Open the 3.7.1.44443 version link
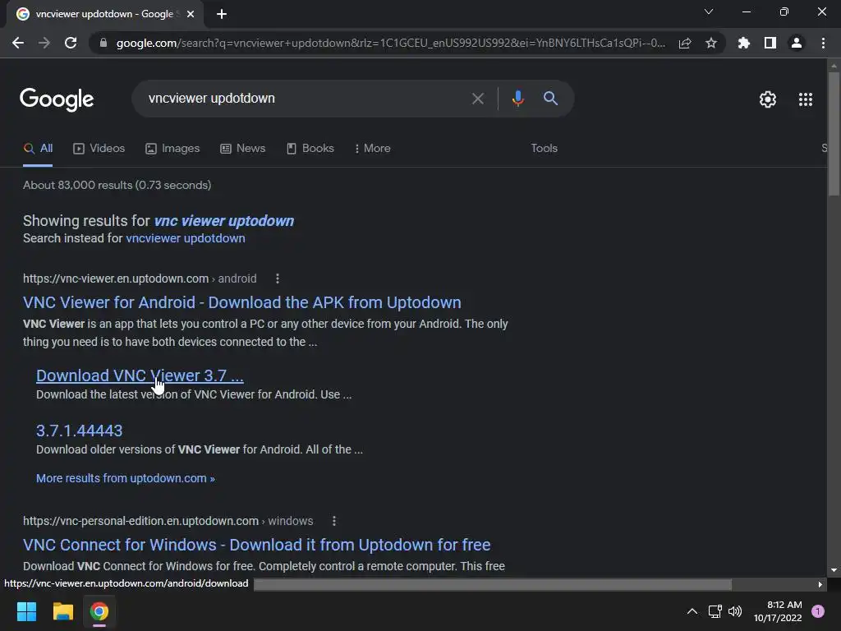Image resolution: width=841 pixels, height=631 pixels. pyautogui.click(x=80, y=431)
